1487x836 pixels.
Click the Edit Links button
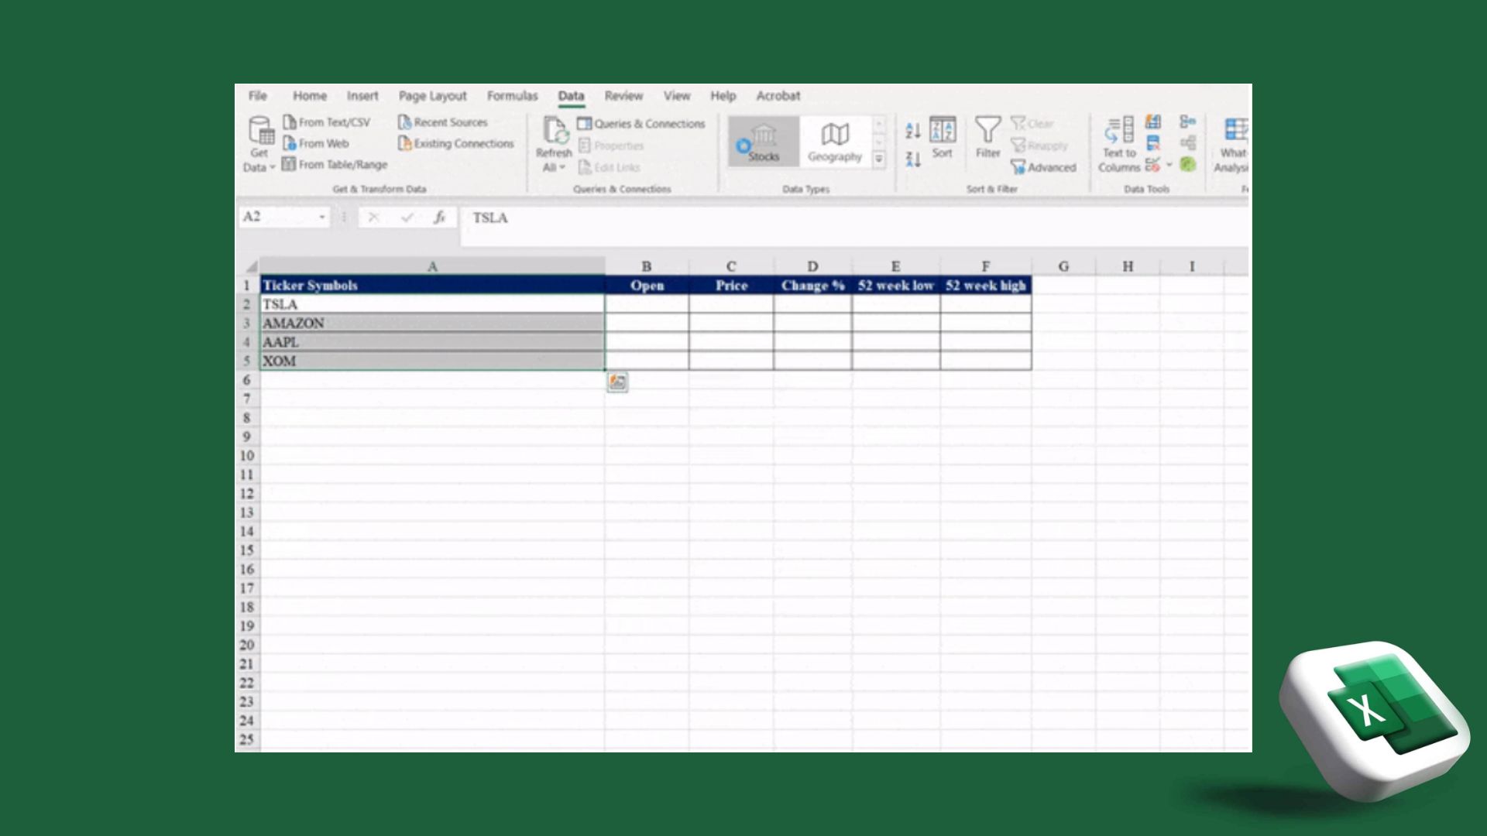click(610, 167)
